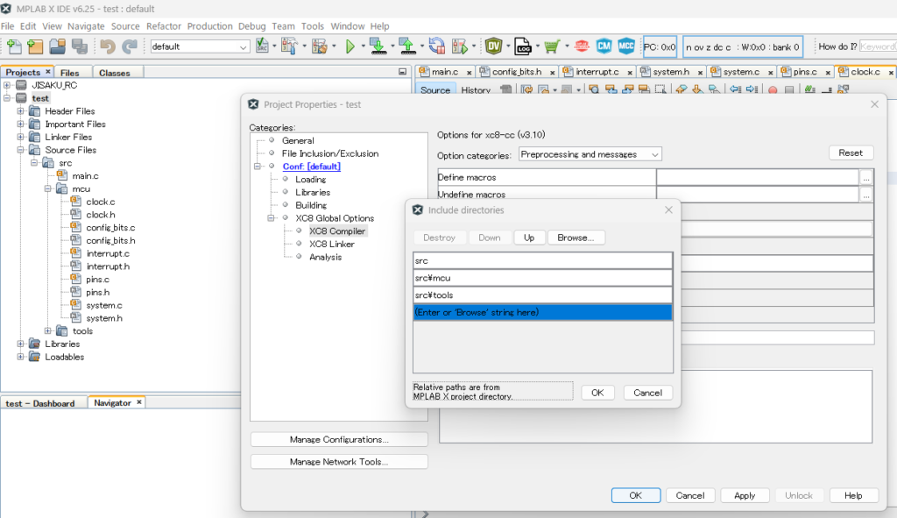The height and width of the screenshot is (518, 897).
Task: Click the shopping cart toolbar icon
Action: click(x=551, y=46)
